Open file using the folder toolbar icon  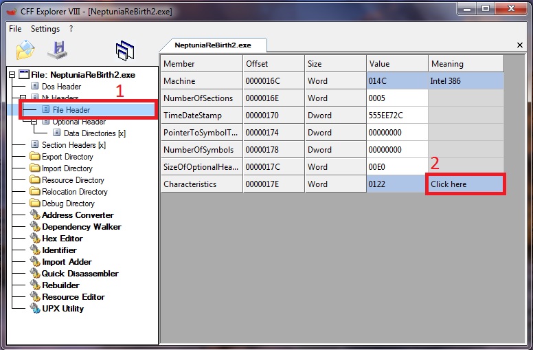(25, 50)
